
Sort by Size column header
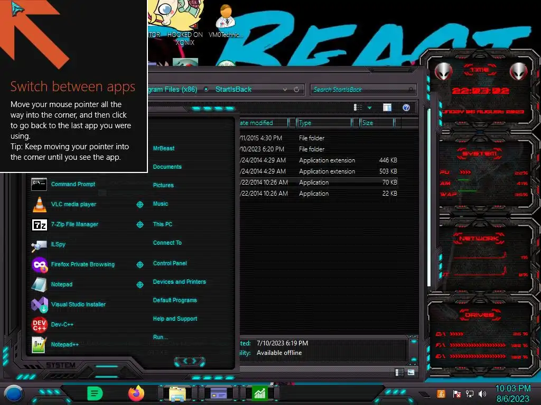376,123
